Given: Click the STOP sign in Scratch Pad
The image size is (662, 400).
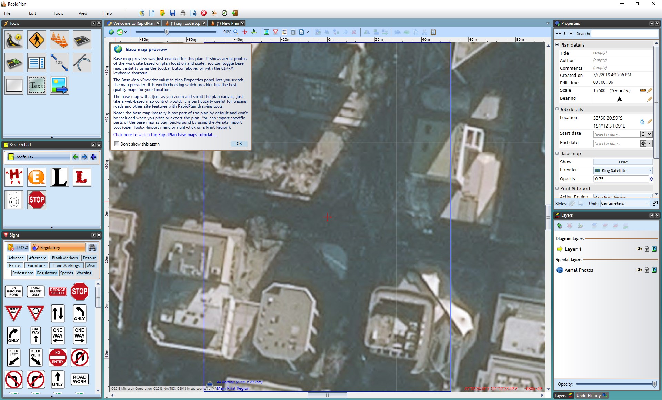Looking at the screenshot, I should tap(37, 200).
